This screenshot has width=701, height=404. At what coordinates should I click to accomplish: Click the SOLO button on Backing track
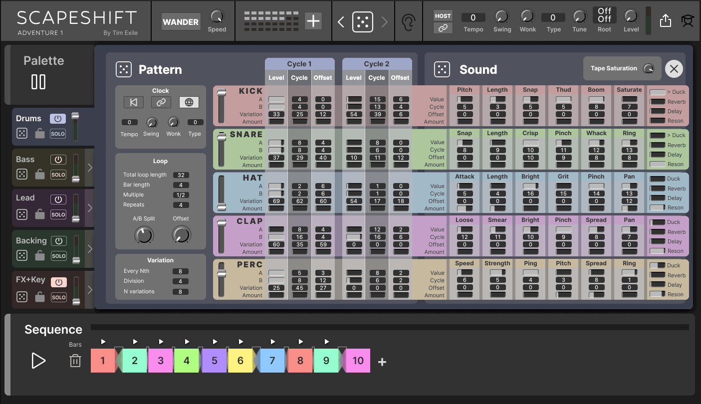tap(59, 256)
